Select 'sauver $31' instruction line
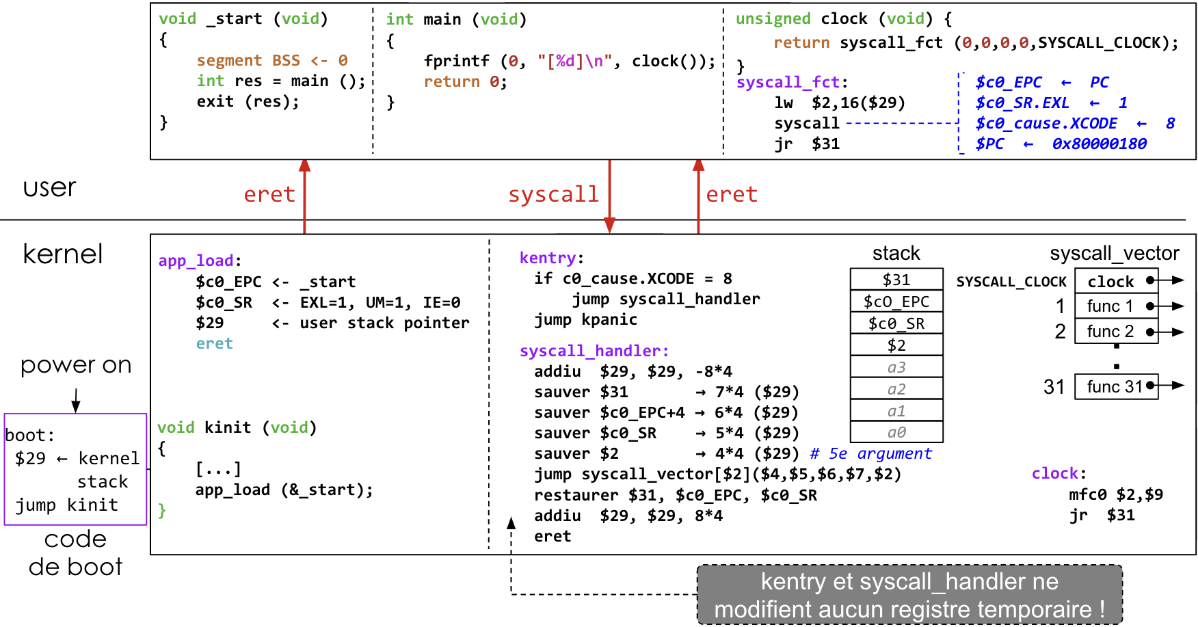1198x627 pixels. pos(667,392)
